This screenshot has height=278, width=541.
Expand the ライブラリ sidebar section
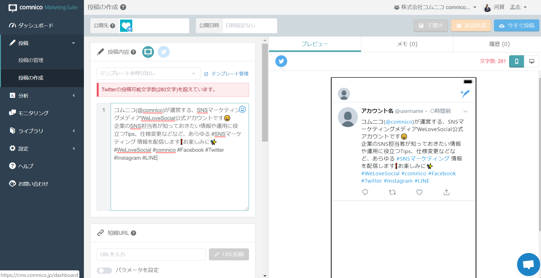coord(42,131)
